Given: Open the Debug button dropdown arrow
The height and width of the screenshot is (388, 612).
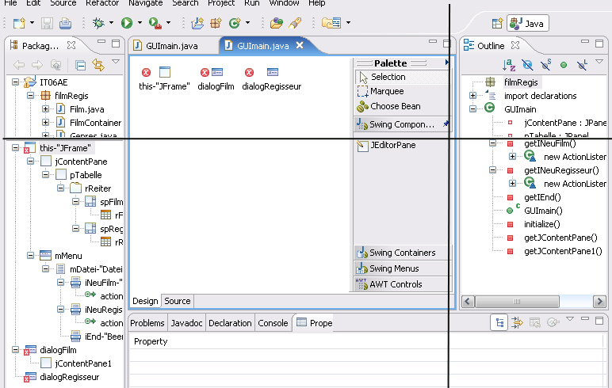Looking at the screenshot, I should click(111, 23).
